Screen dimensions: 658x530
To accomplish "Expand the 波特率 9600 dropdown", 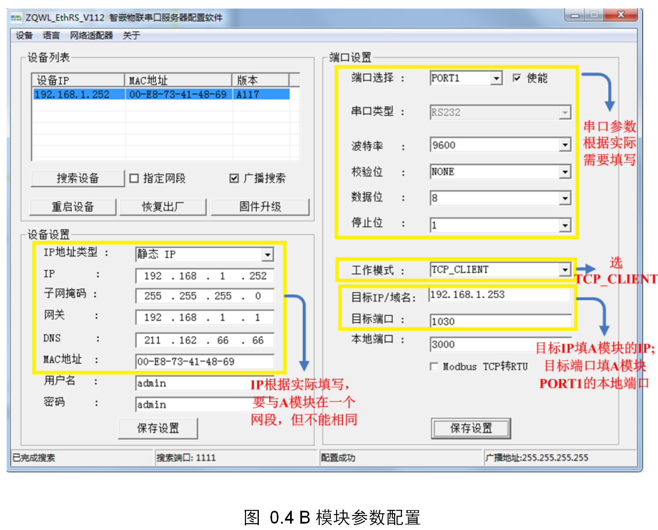I will (x=565, y=145).
